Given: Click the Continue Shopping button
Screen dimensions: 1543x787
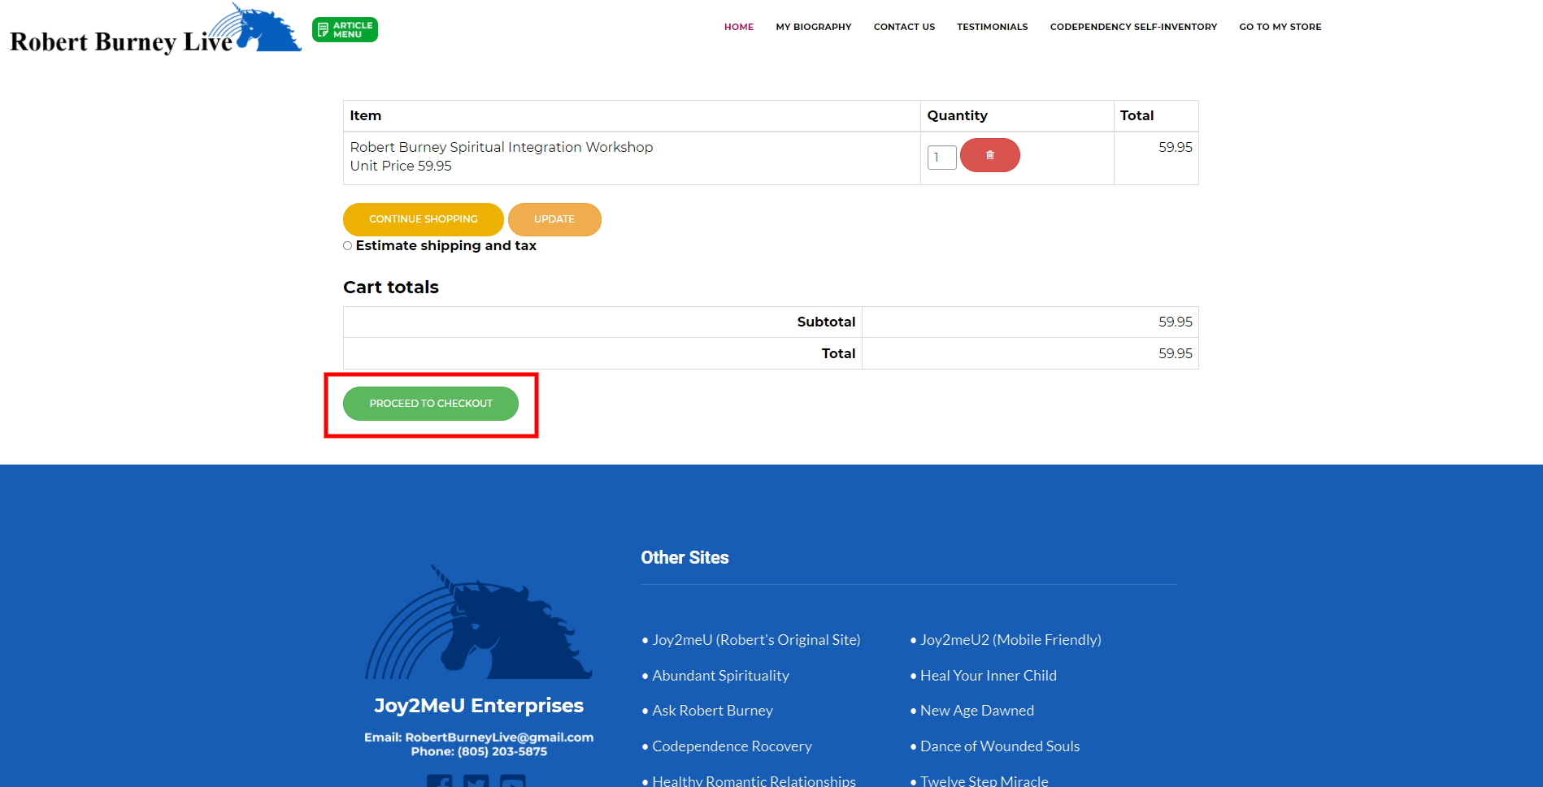Looking at the screenshot, I should coord(423,219).
